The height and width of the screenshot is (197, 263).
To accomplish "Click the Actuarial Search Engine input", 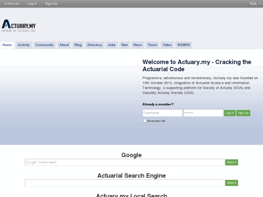I will (124, 183).
